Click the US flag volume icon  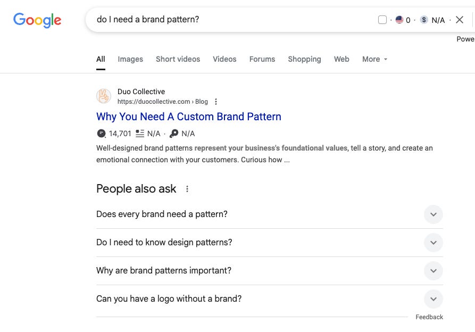click(x=399, y=20)
